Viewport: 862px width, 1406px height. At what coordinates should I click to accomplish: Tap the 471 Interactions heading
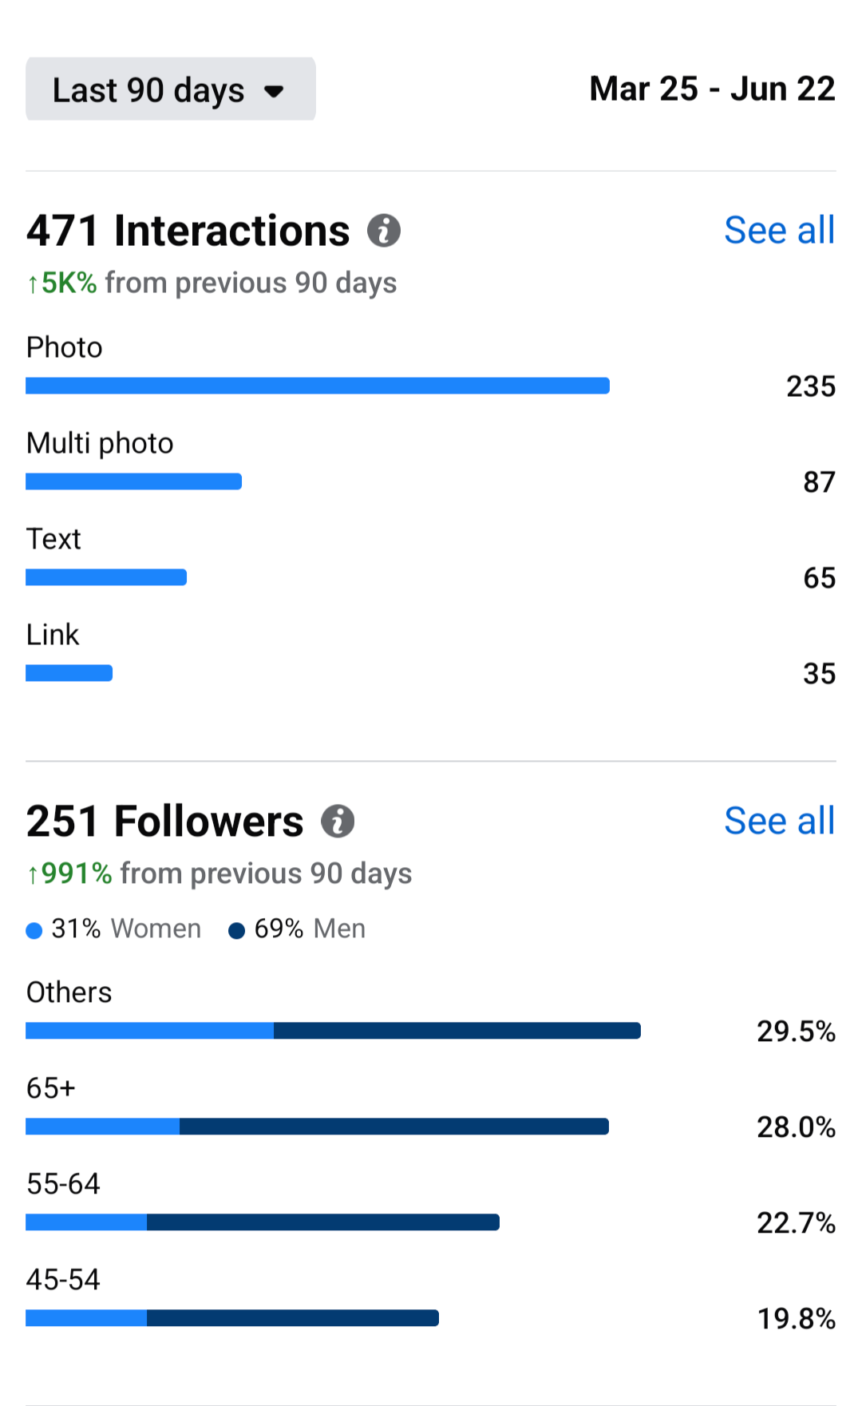pos(188,231)
